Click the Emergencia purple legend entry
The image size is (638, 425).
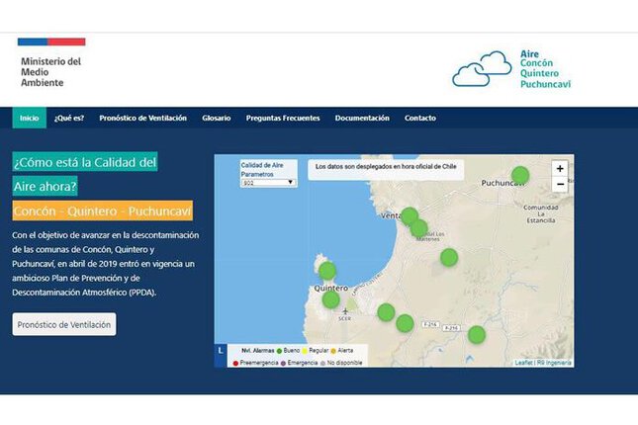tap(299, 363)
